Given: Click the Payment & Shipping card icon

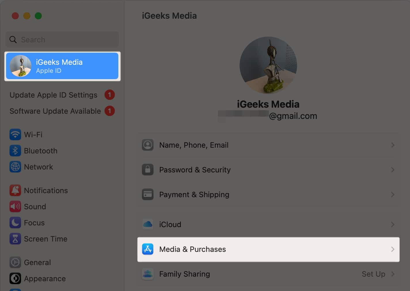Looking at the screenshot, I should [x=148, y=194].
